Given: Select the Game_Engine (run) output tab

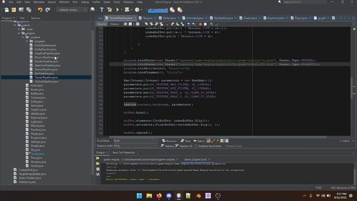Looking at the screenshot, I should pos(197,159).
